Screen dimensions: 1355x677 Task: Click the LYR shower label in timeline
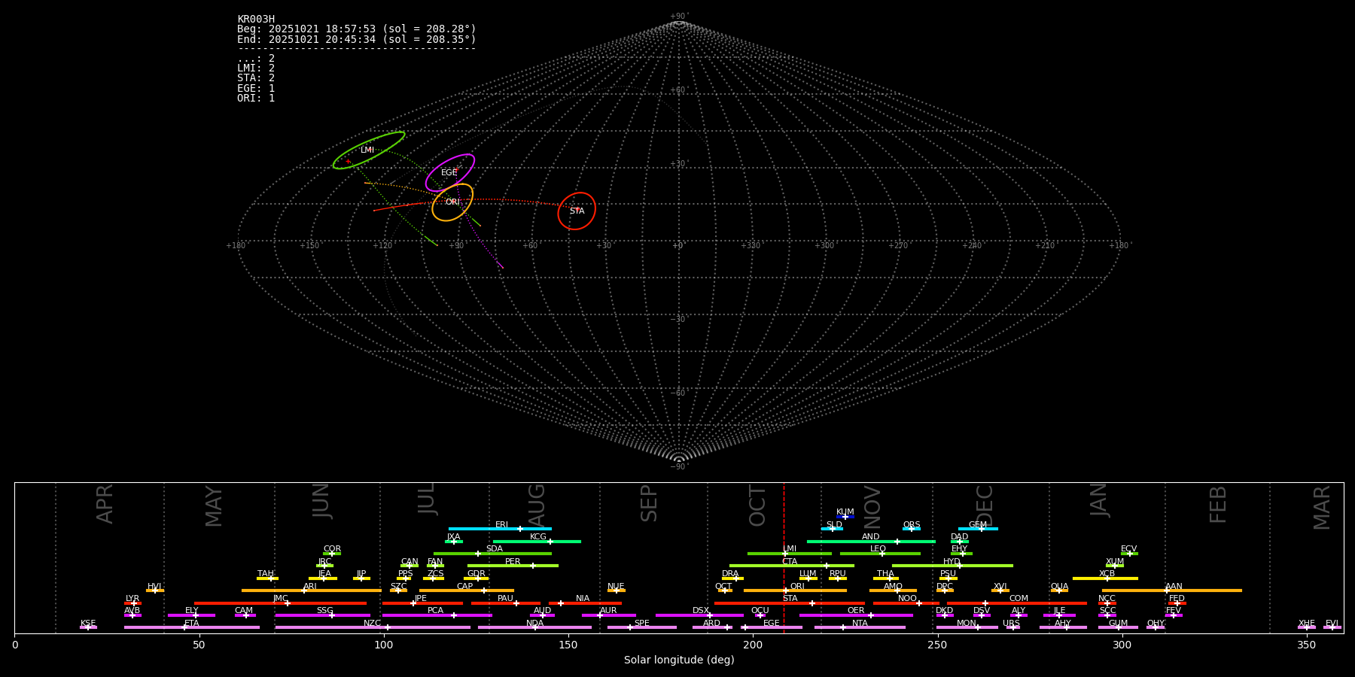tap(132, 599)
